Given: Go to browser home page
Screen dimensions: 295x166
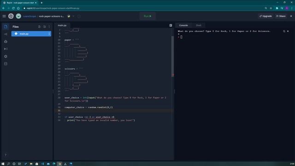Looking at the screenshot, I should tap(18, 8).
